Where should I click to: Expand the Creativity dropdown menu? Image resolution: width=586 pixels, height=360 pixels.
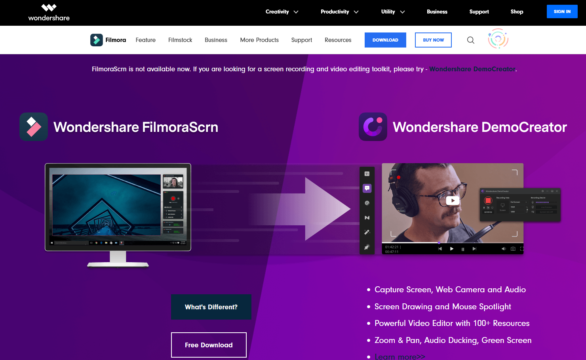[282, 12]
